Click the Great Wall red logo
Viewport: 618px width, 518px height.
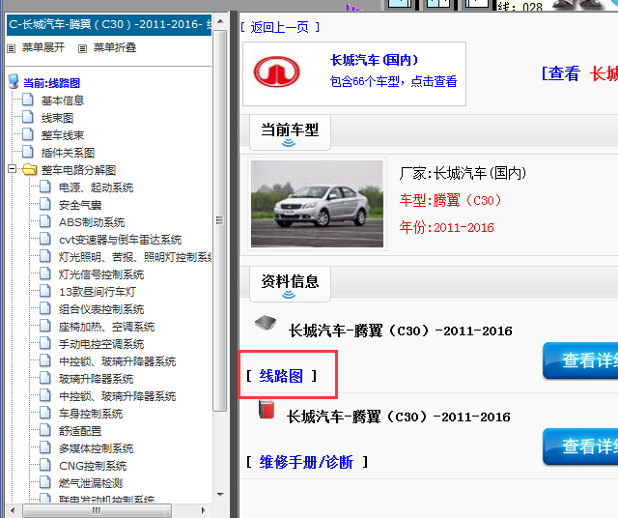click(277, 72)
